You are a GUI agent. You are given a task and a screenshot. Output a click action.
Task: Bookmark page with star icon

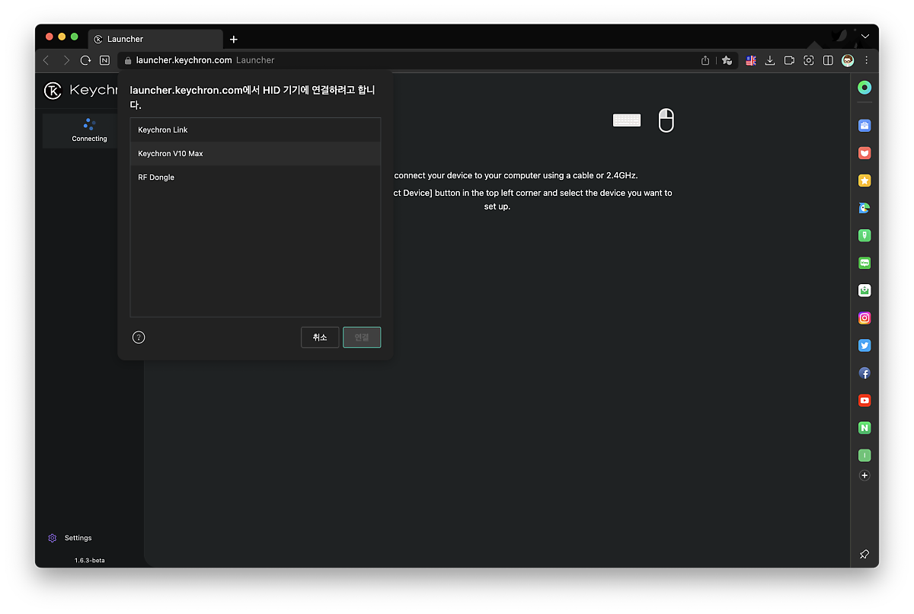pos(727,60)
